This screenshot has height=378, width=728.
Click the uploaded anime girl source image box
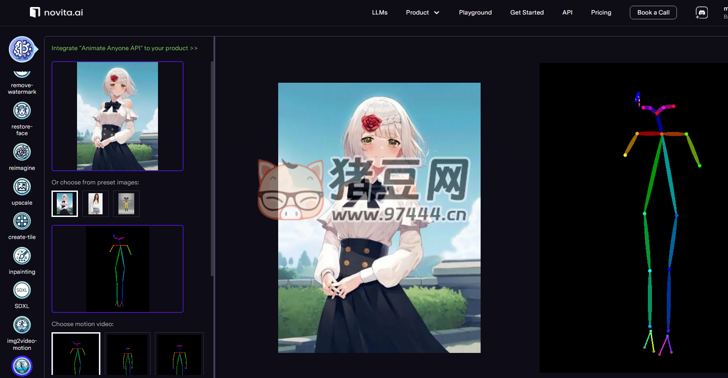(118, 116)
